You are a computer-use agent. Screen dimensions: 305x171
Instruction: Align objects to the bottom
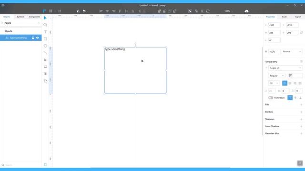tap(132, 11)
